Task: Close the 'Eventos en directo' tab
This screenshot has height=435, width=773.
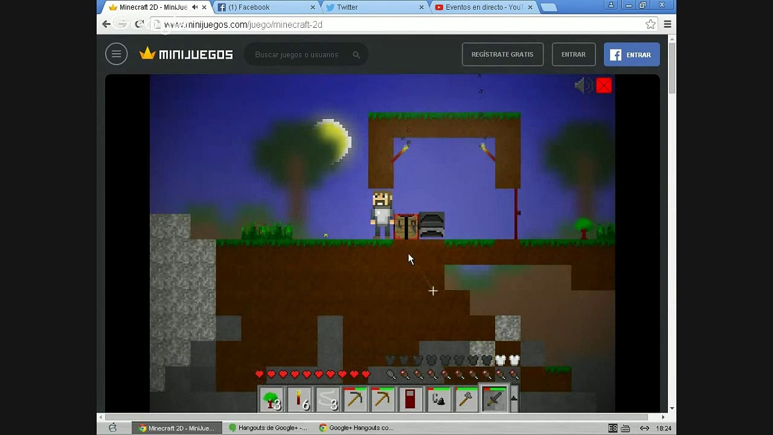Action: tap(530, 7)
